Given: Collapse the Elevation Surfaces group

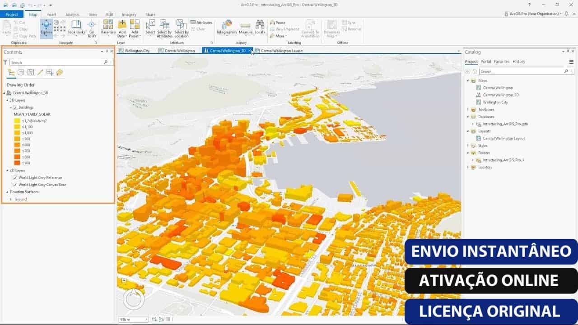Looking at the screenshot, I should point(7,192).
